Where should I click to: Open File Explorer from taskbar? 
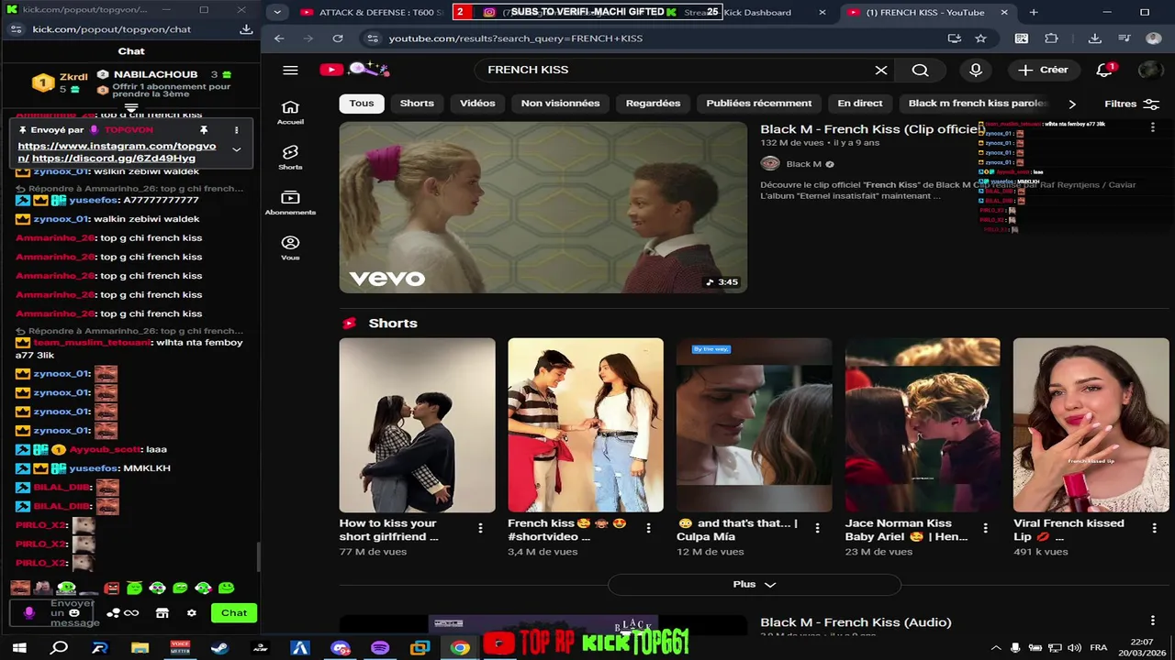[140, 648]
